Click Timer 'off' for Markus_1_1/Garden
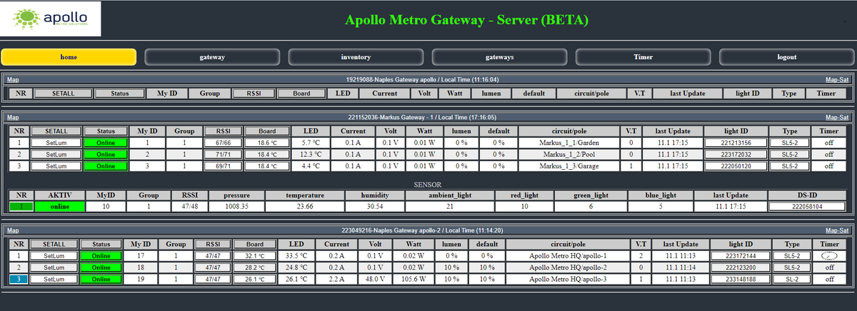This screenshot has width=857, height=311. tap(828, 143)
